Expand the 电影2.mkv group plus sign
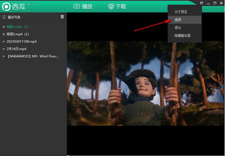Image resolution: width=226 pixels, height=156 pixels. click(x=3, y=27)
